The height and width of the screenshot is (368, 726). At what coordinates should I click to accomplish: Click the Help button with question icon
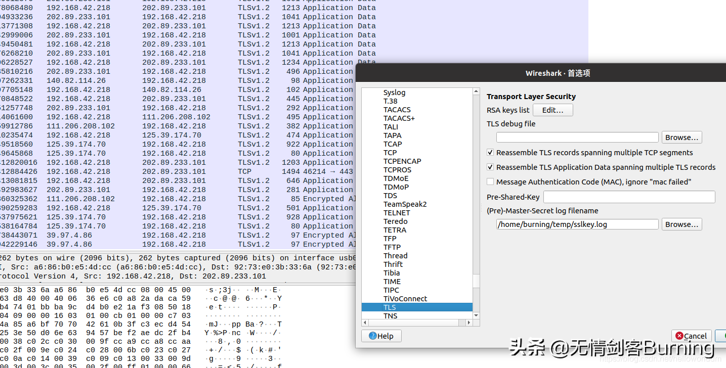(381, 336)
